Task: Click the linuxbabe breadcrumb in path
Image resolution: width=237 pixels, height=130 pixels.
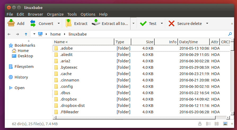Action: coord(77,34)
